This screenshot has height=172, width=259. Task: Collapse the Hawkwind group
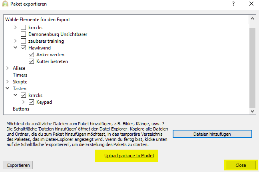[x=15, y=47]
